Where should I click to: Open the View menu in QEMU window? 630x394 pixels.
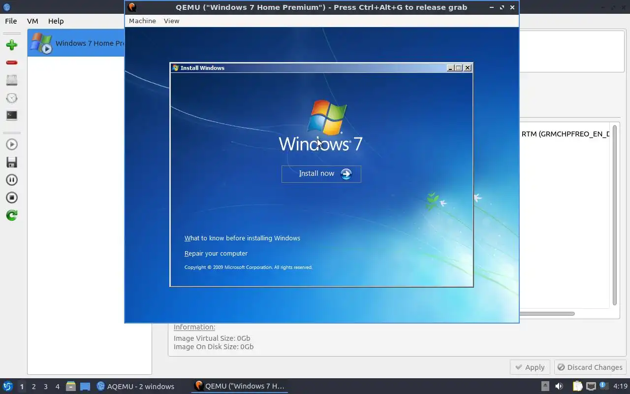click(x=171, y=21)
